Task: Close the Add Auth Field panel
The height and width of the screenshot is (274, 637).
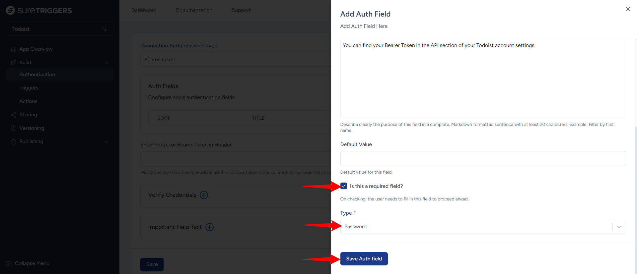Action: [x=628, y=9]
